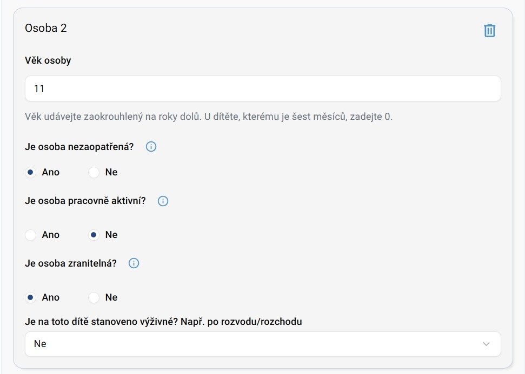Screen dimensions: 525x374
Task: Select 'Ne' radio for osoba zranitelná
Action: (94, 297)
